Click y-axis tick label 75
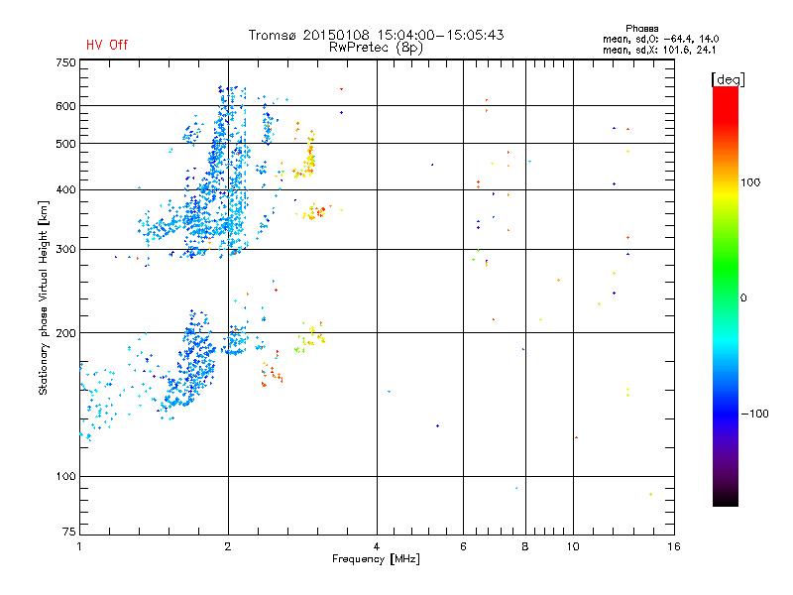This screenshot has height=595, width=793. [69, 532]
